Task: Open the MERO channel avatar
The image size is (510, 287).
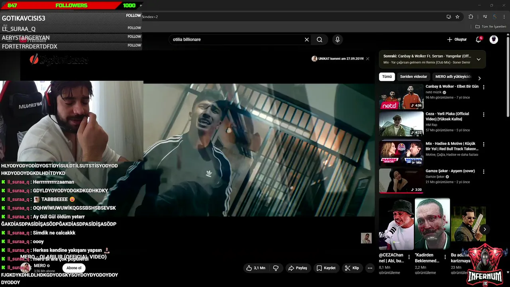Action: [26, 268]
